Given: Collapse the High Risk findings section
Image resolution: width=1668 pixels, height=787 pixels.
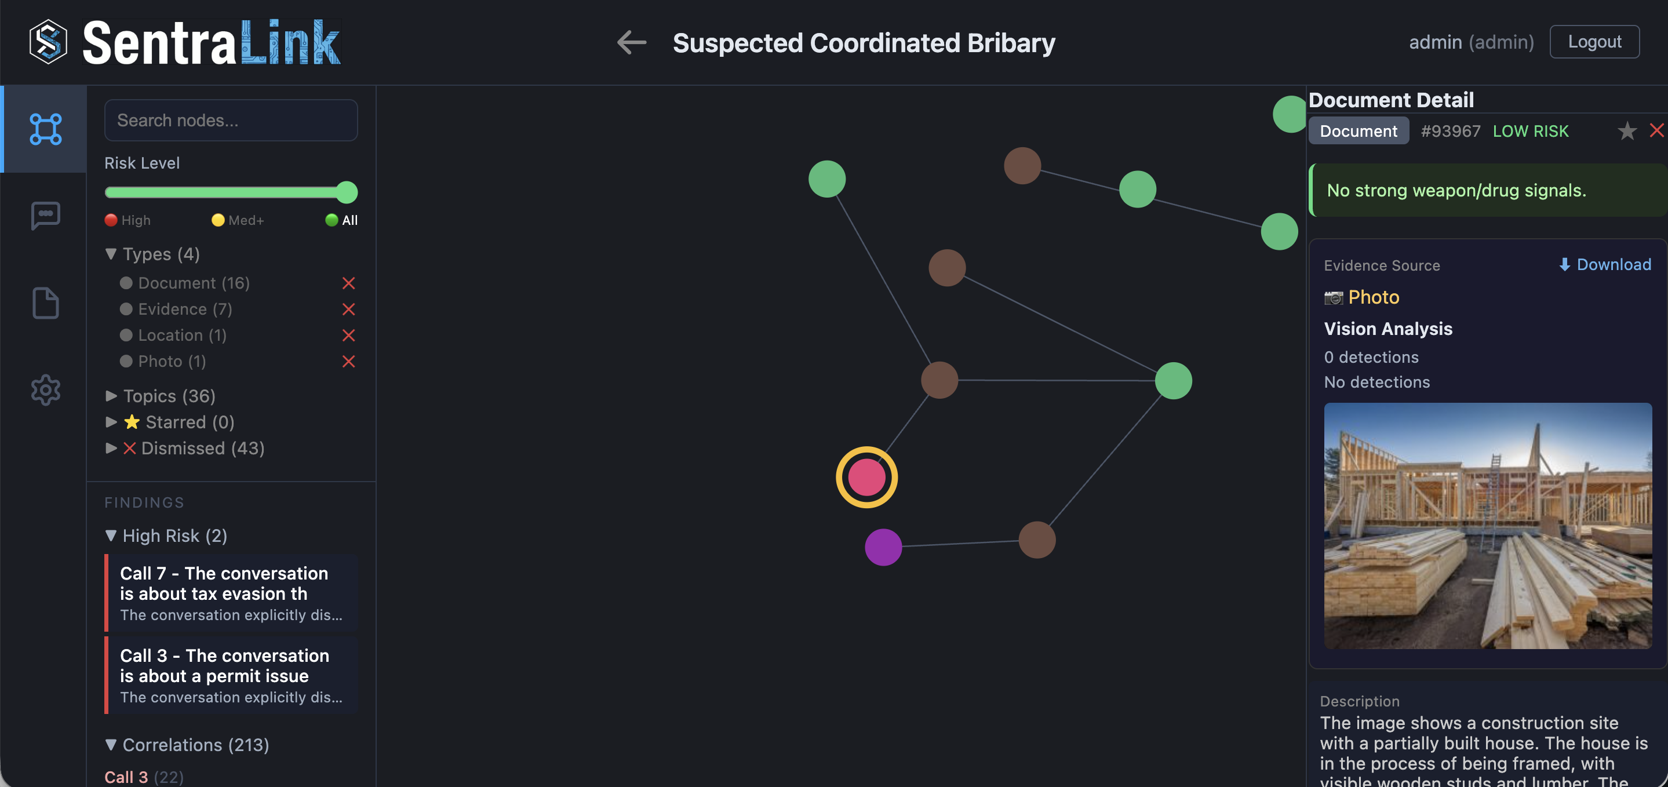Looking at the screenshot, I should point(111,535).
